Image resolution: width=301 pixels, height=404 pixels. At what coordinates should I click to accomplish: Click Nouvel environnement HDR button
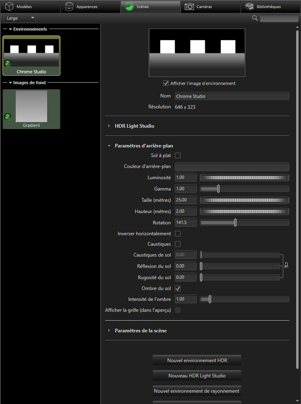(x=197, y=360)
